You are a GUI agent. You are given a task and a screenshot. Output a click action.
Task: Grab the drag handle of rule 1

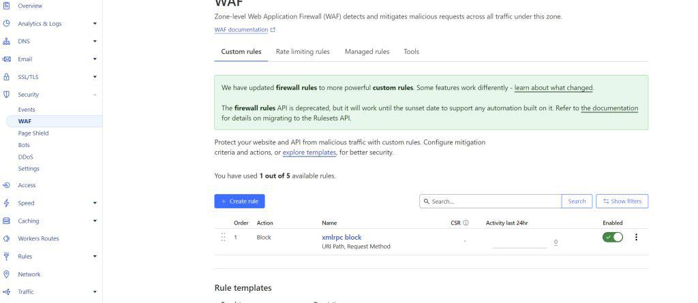pos(223,238)
